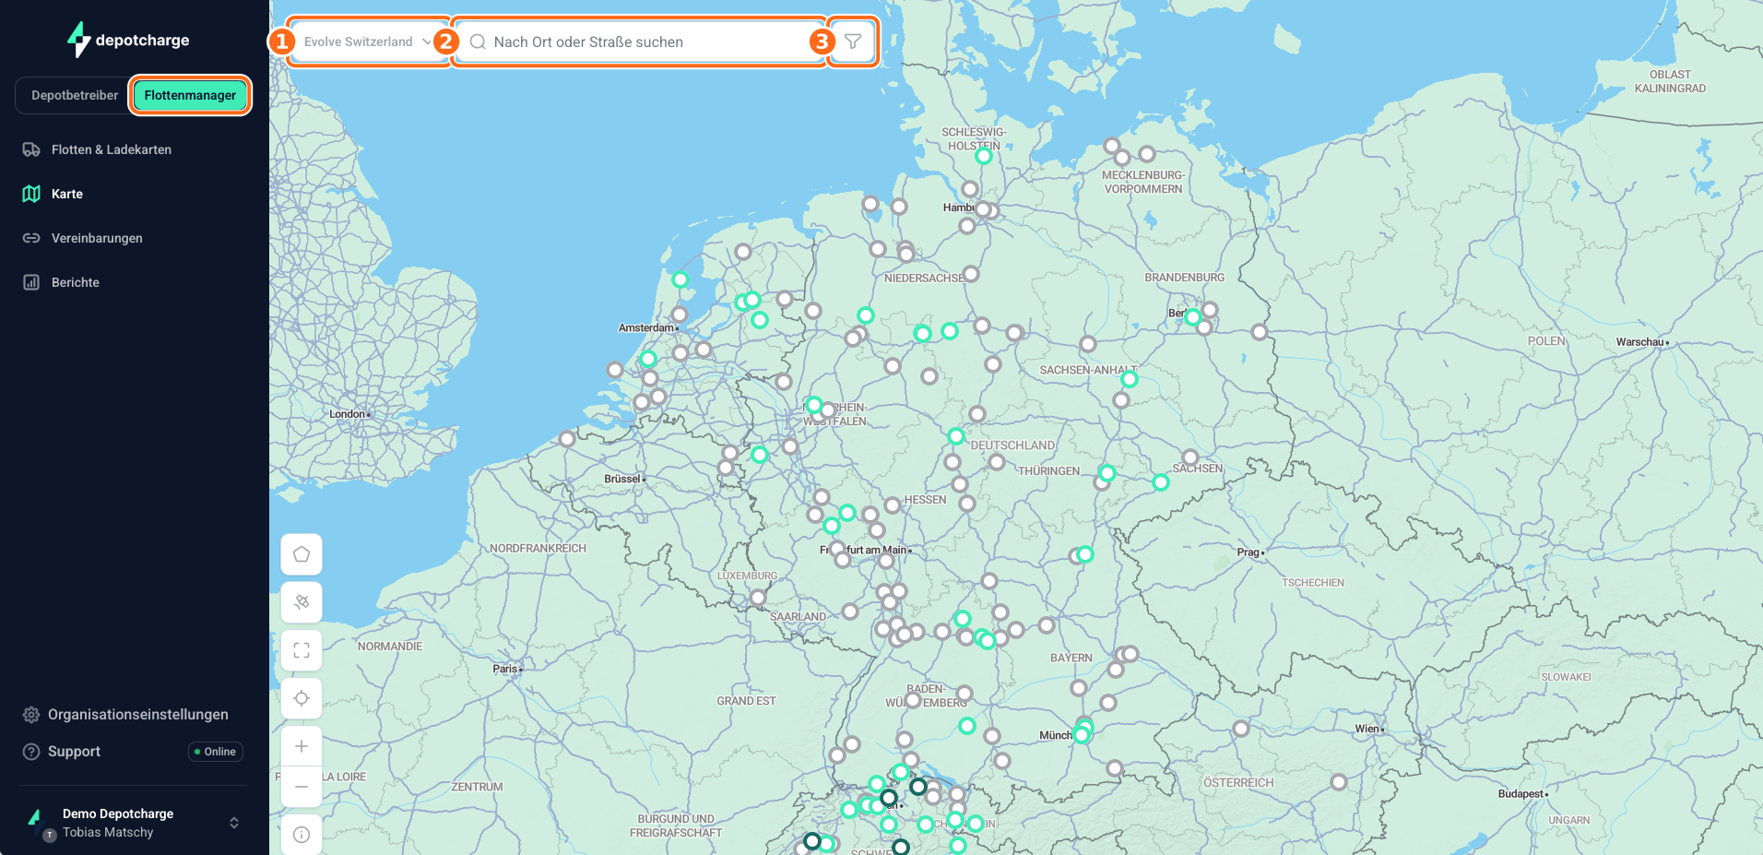Click the satellite view tool button
This screenshot has width=1763, height=855.
pos(302,602)
